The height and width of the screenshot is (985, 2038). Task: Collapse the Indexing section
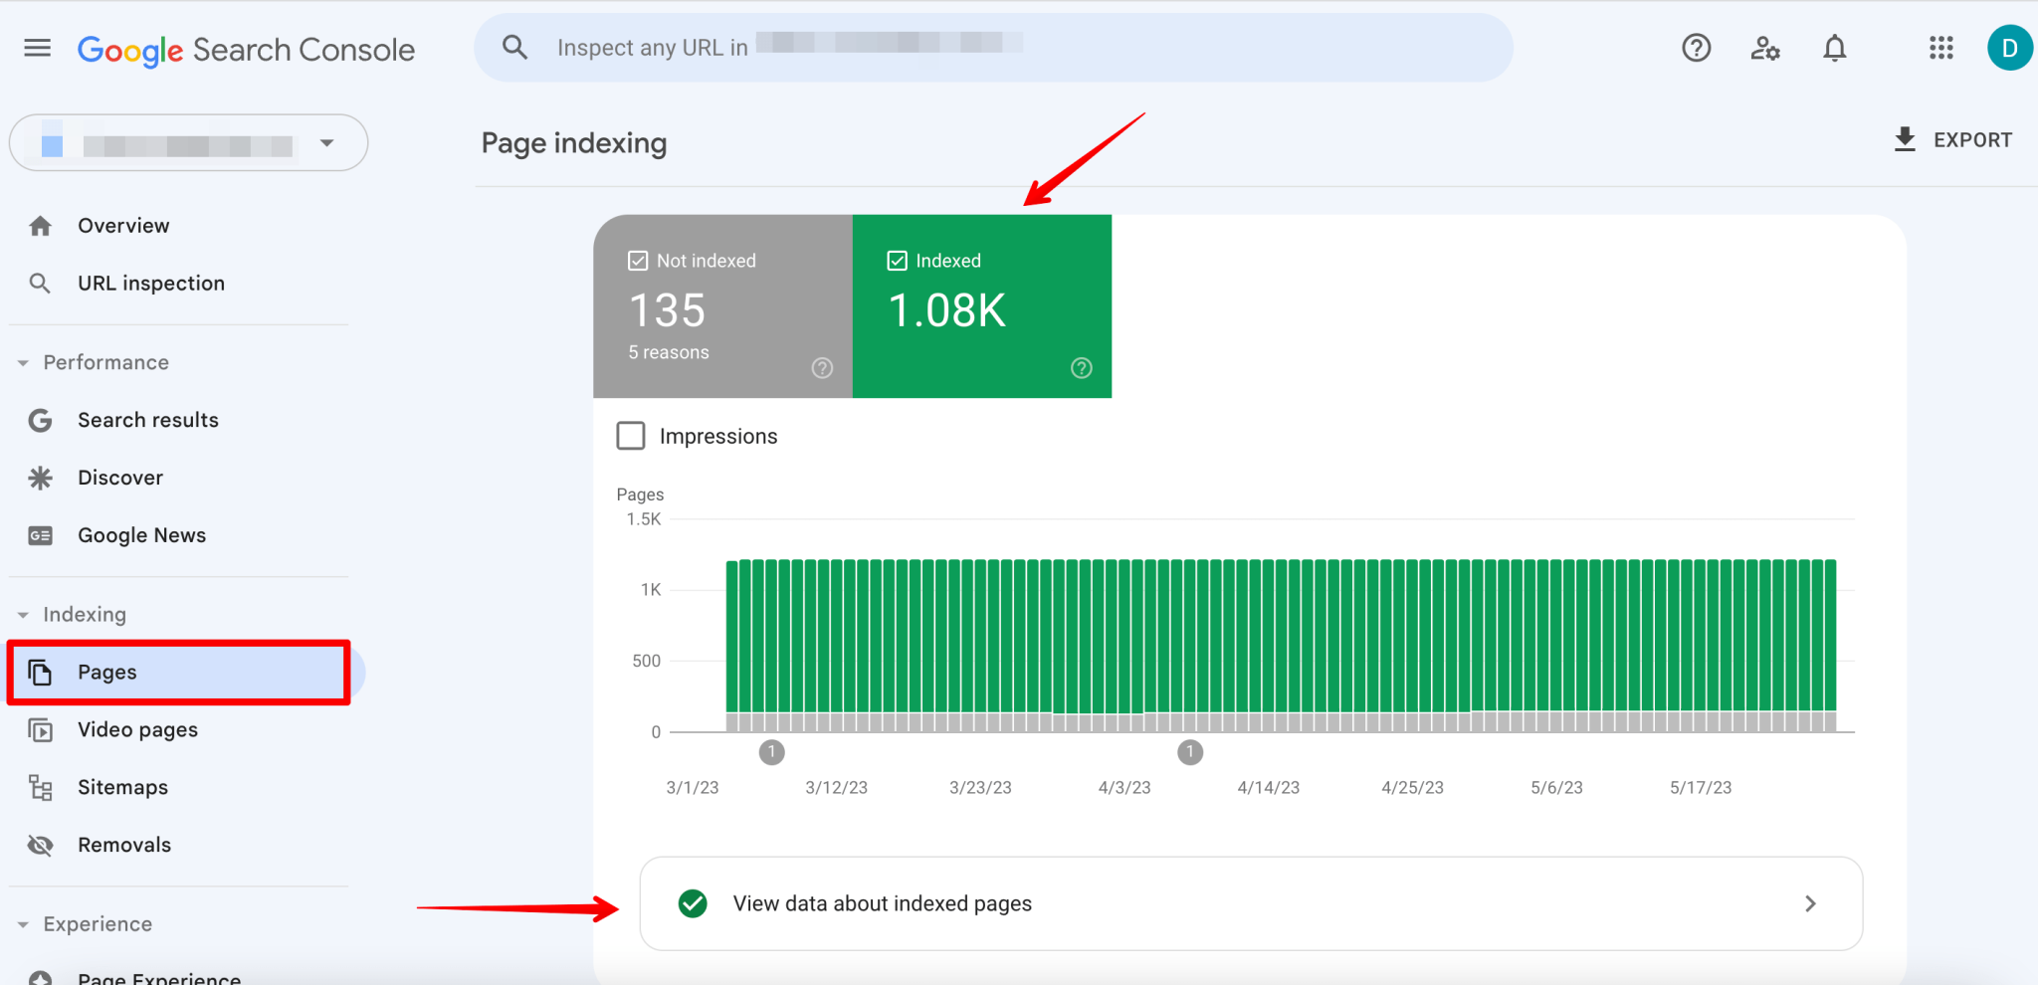point(23,615)
